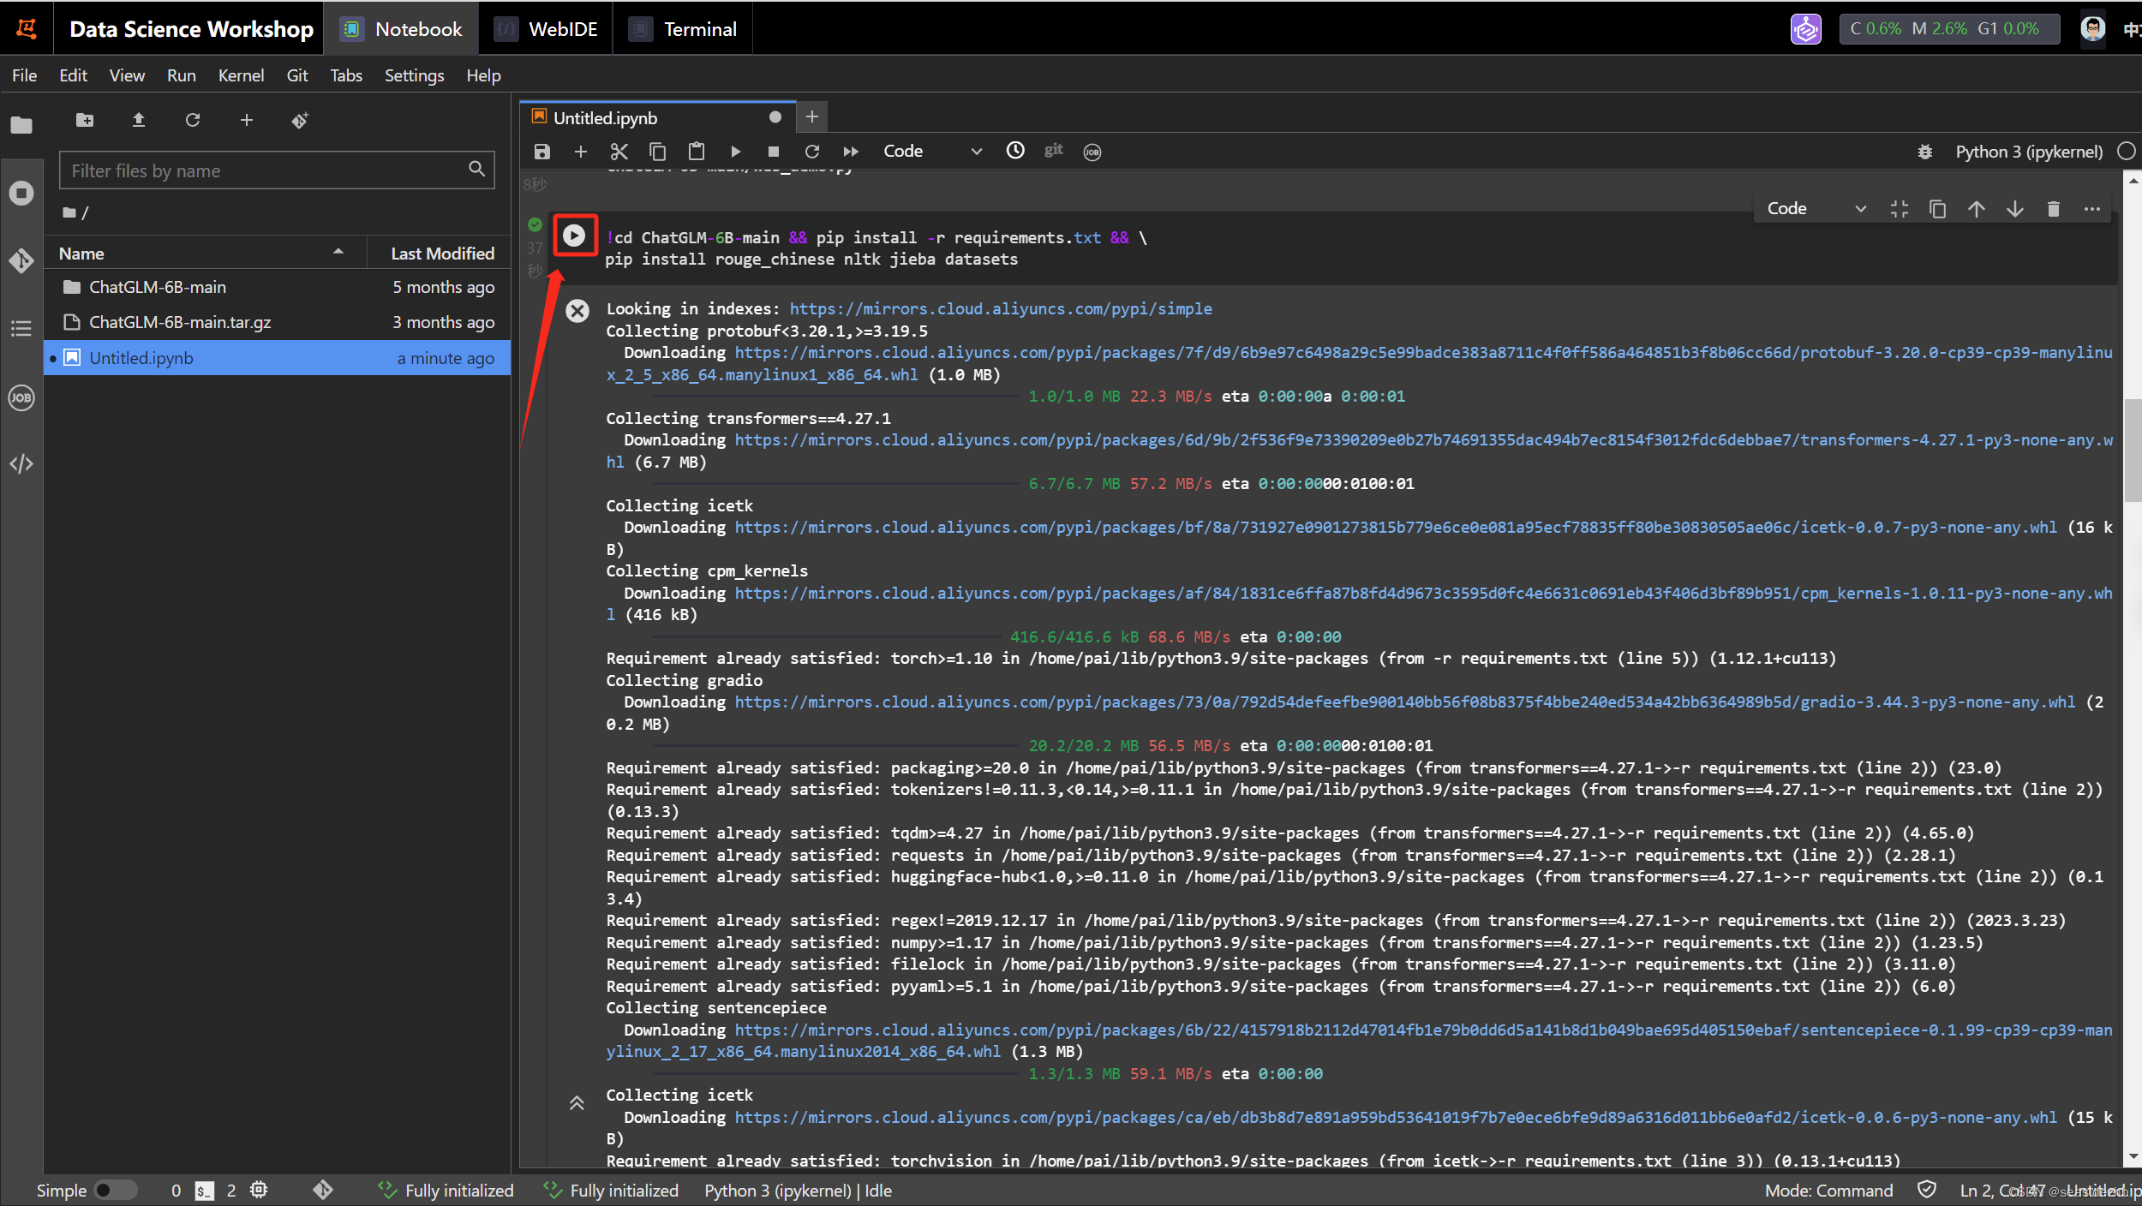The height and width of the screenshot is (1206, 2142).
Task: Select Untitled.ipynb in file list
Action: 278,358
